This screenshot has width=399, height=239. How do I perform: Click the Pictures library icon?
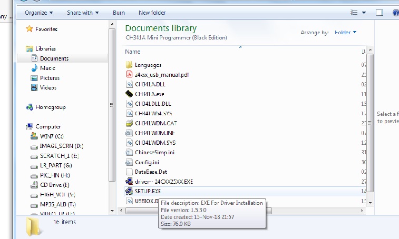(x=34, y=78)
